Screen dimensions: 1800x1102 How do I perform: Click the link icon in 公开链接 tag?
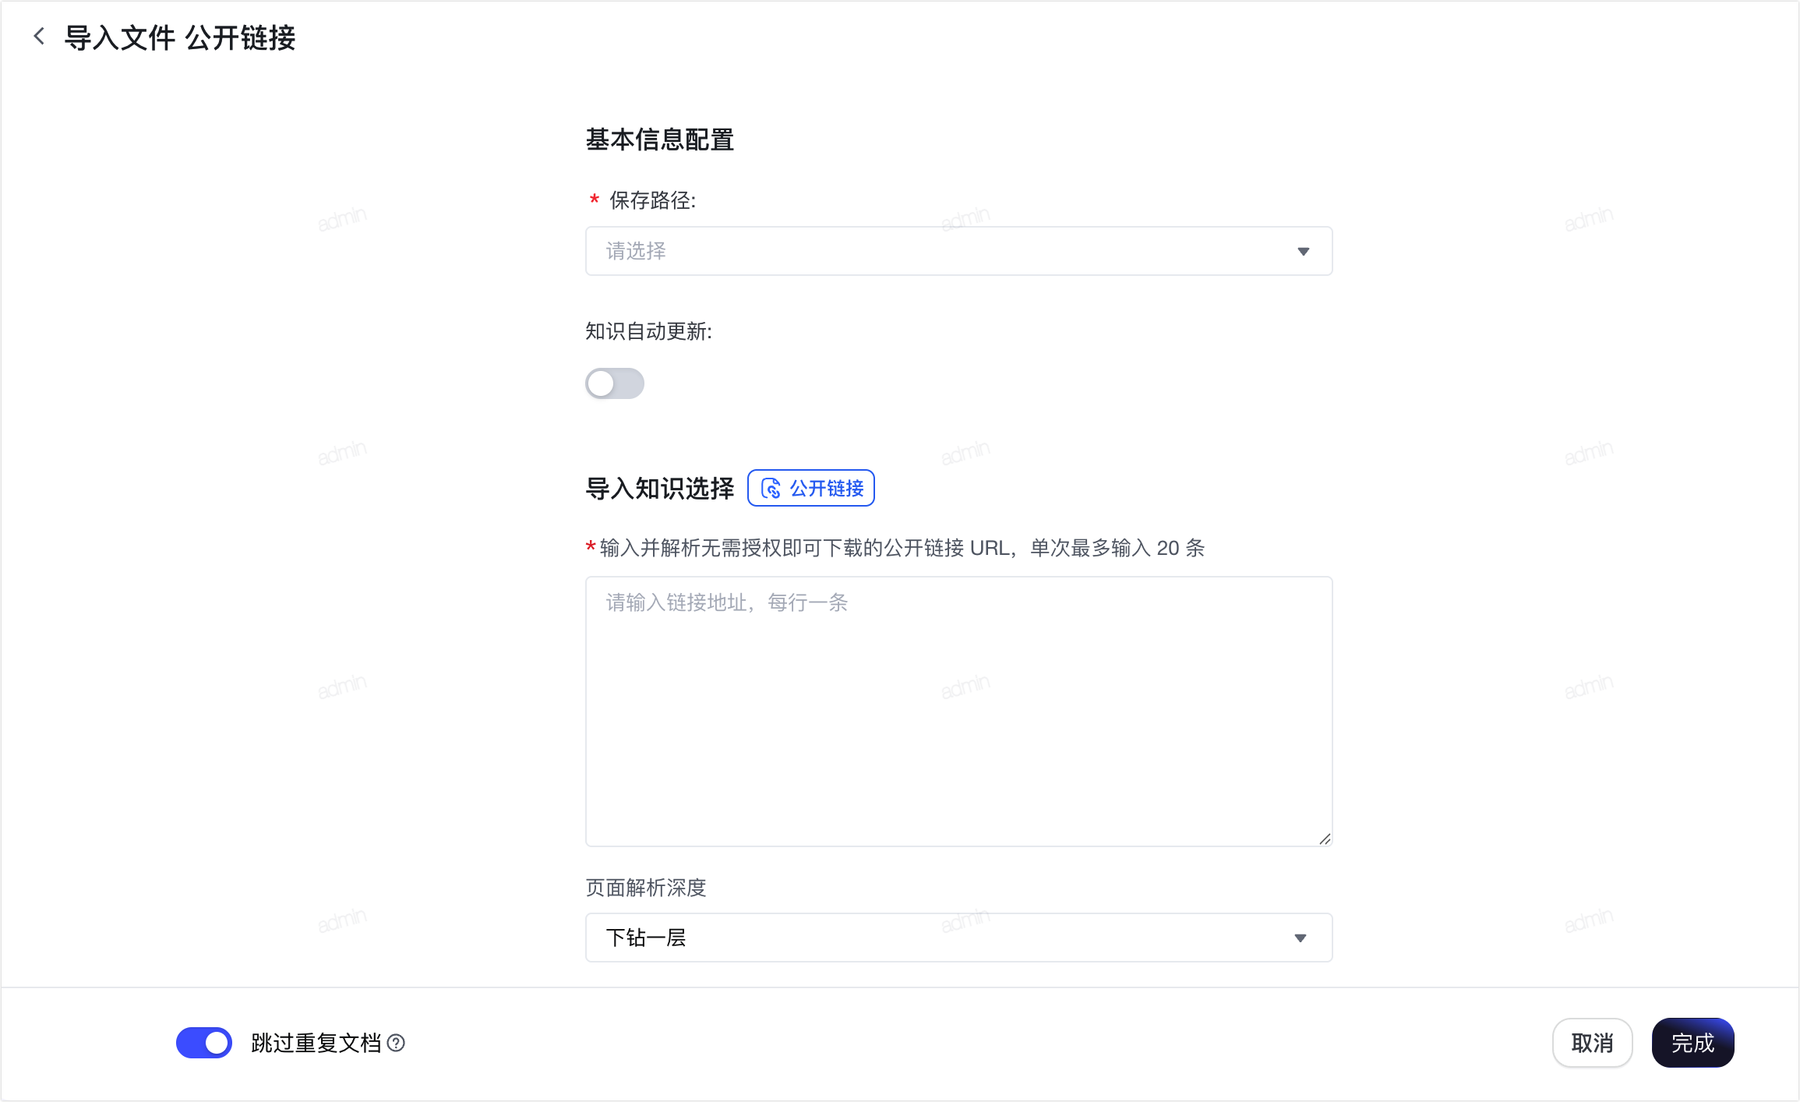(x=771, y=489)
